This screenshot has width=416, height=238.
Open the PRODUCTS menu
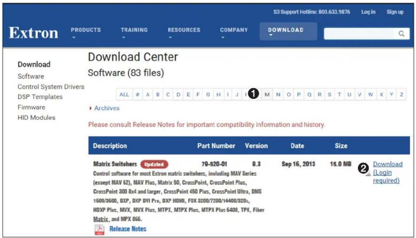86,30
